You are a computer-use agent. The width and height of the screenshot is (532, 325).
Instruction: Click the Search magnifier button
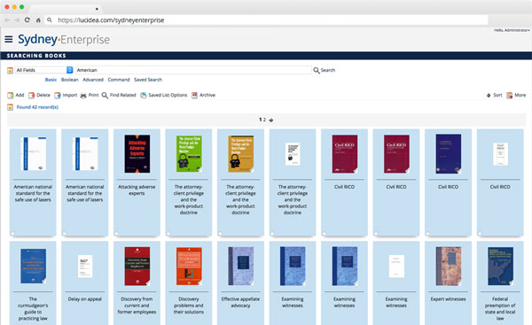[324, 70]
